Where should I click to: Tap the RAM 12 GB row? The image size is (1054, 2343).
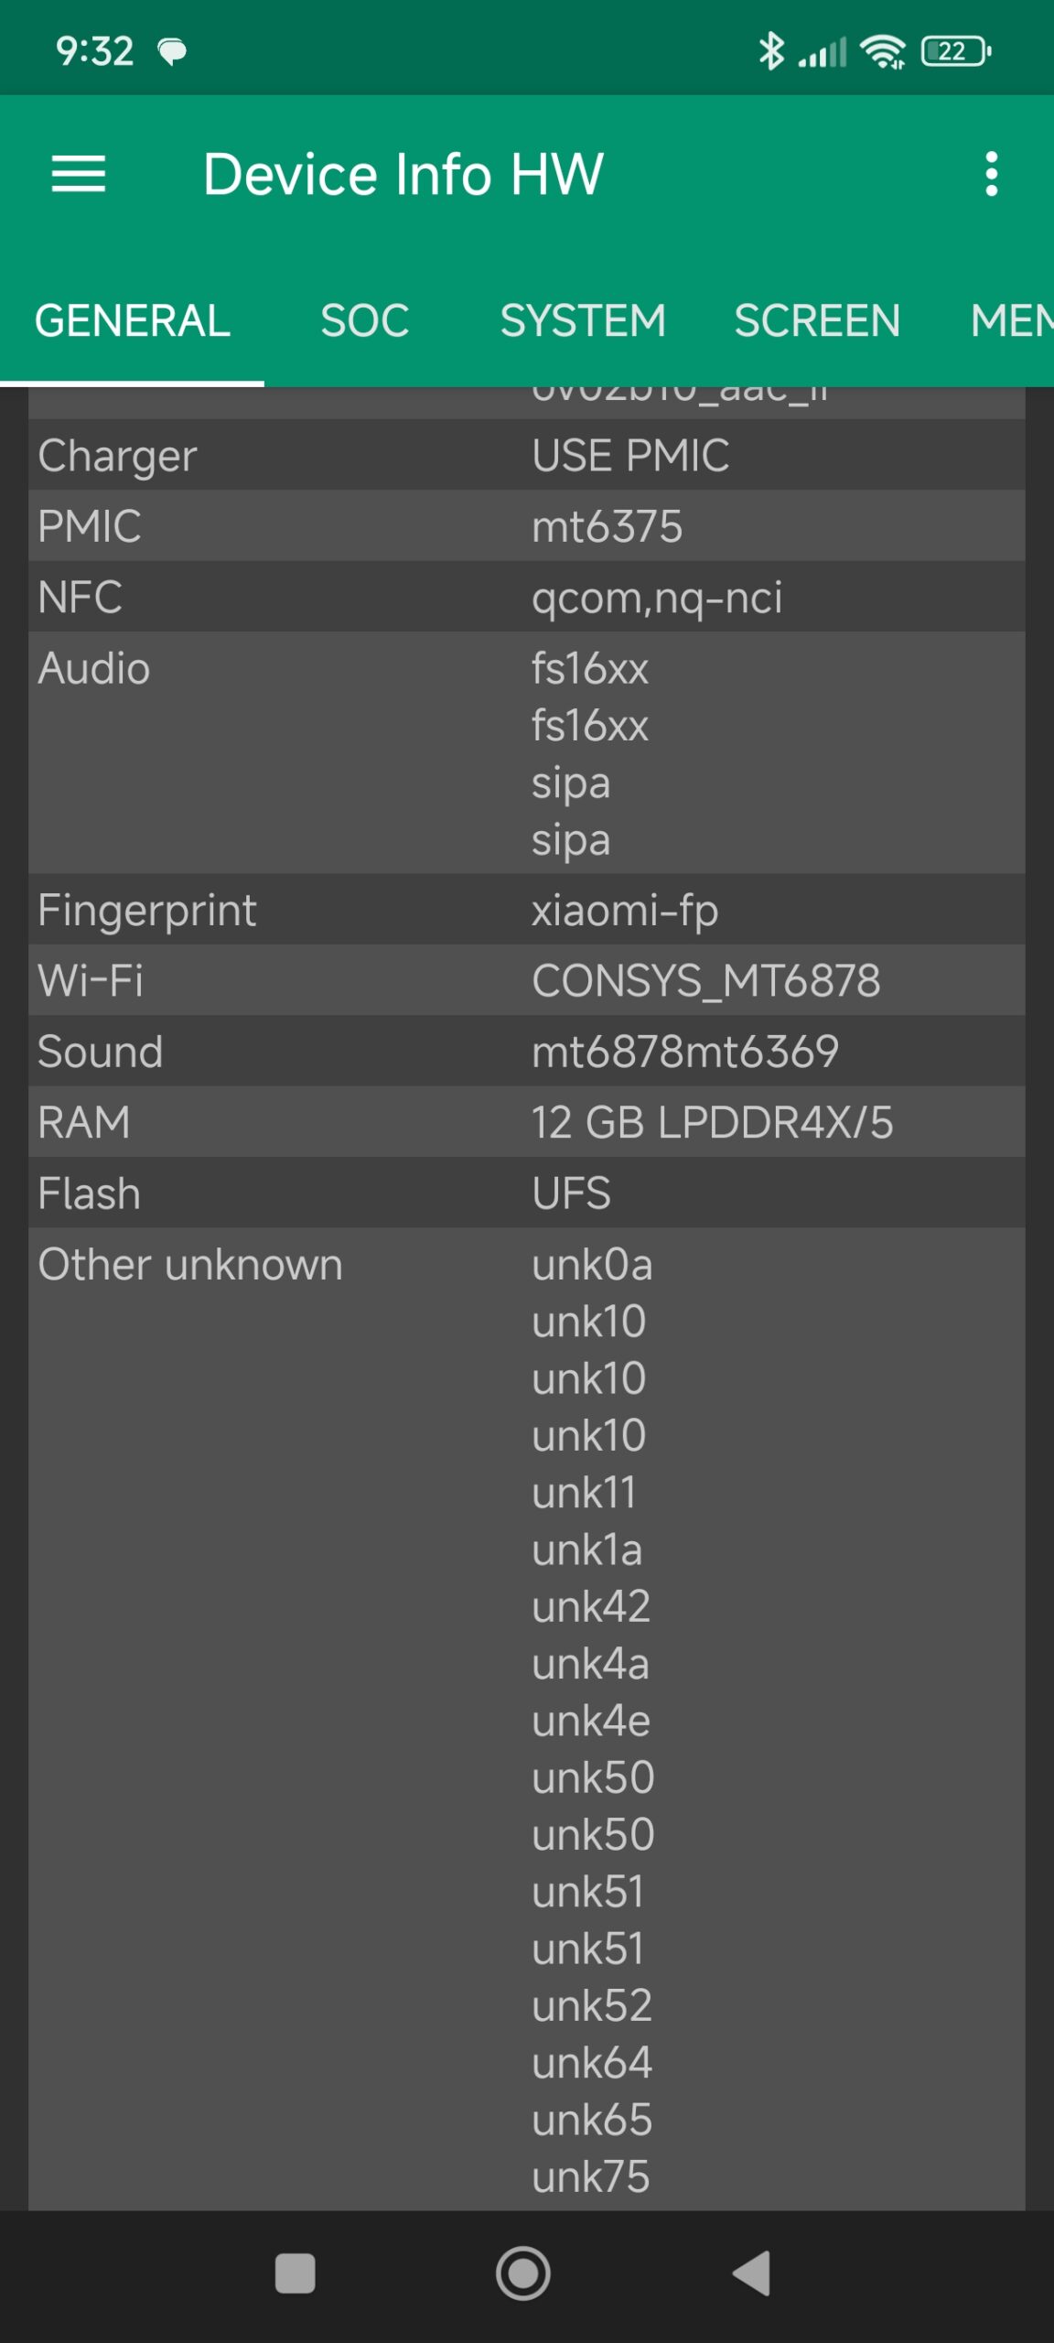coord(526,1122)
